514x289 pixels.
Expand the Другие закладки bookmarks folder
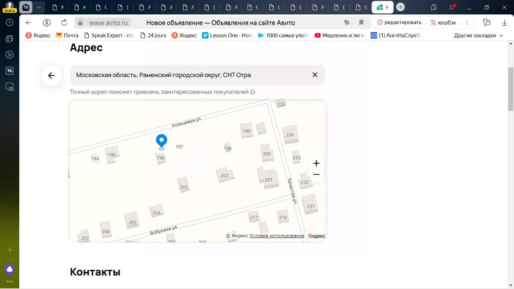tap(478, 35)
